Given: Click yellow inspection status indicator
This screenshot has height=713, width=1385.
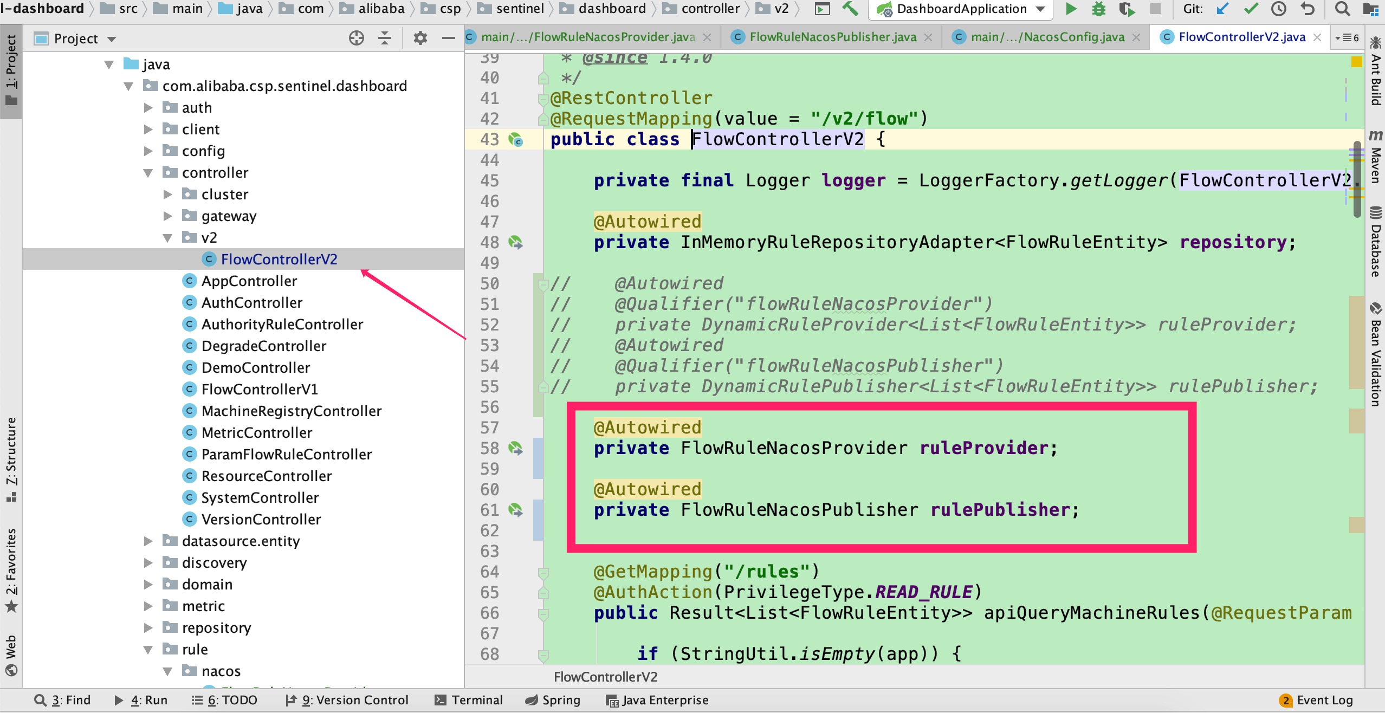Looking at the screenshot, I should (x=1357, y=62).
